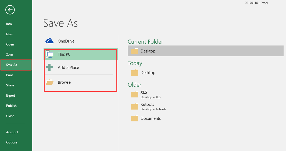Select New in the sidebar
This screenshot has height=151, width=286.
click(x=9, y=34)
